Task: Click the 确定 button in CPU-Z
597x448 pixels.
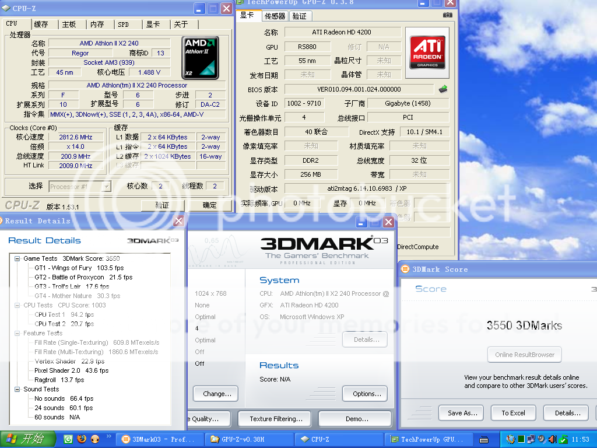Action: 209,205
